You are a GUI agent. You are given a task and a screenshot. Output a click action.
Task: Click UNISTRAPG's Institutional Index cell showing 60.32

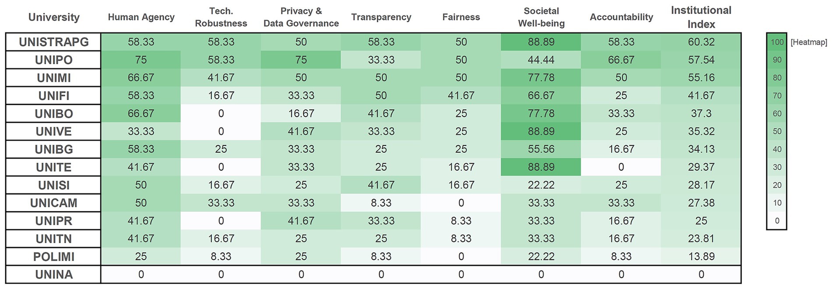(701, 42)
